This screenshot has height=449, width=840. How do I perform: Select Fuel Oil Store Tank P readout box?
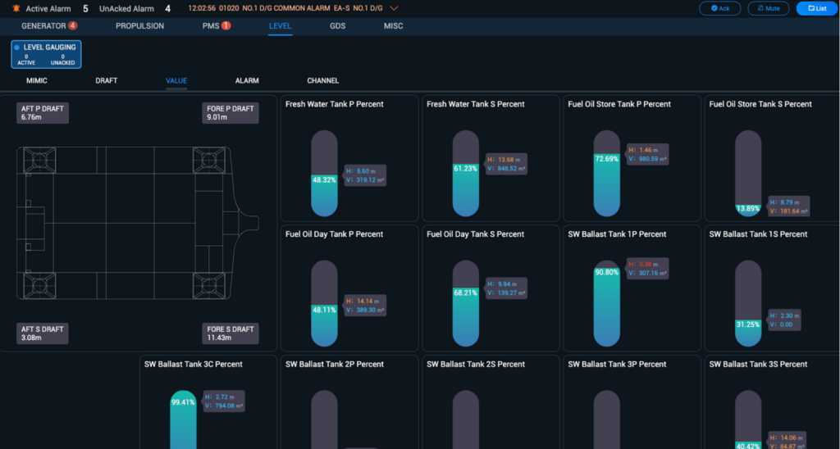click(x=646, y=154)
